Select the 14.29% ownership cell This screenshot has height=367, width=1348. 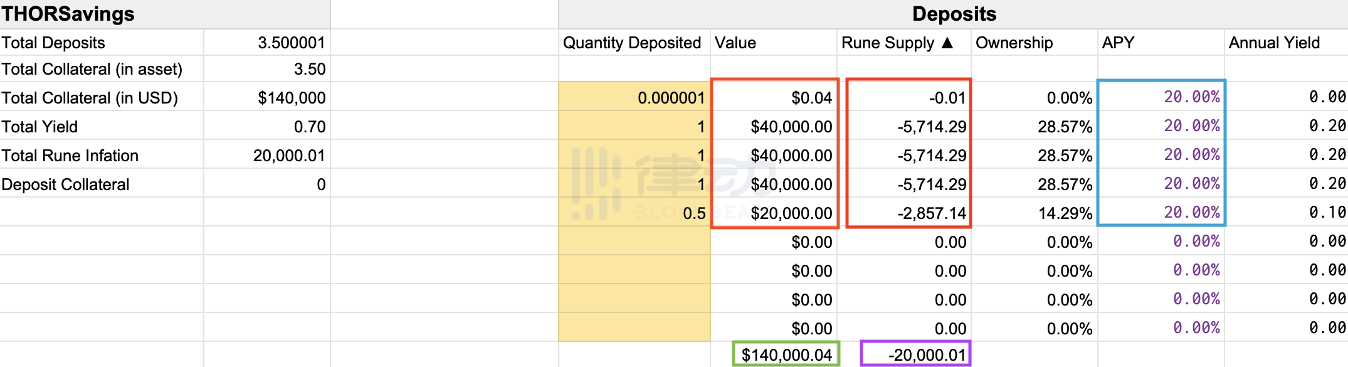1035,213
